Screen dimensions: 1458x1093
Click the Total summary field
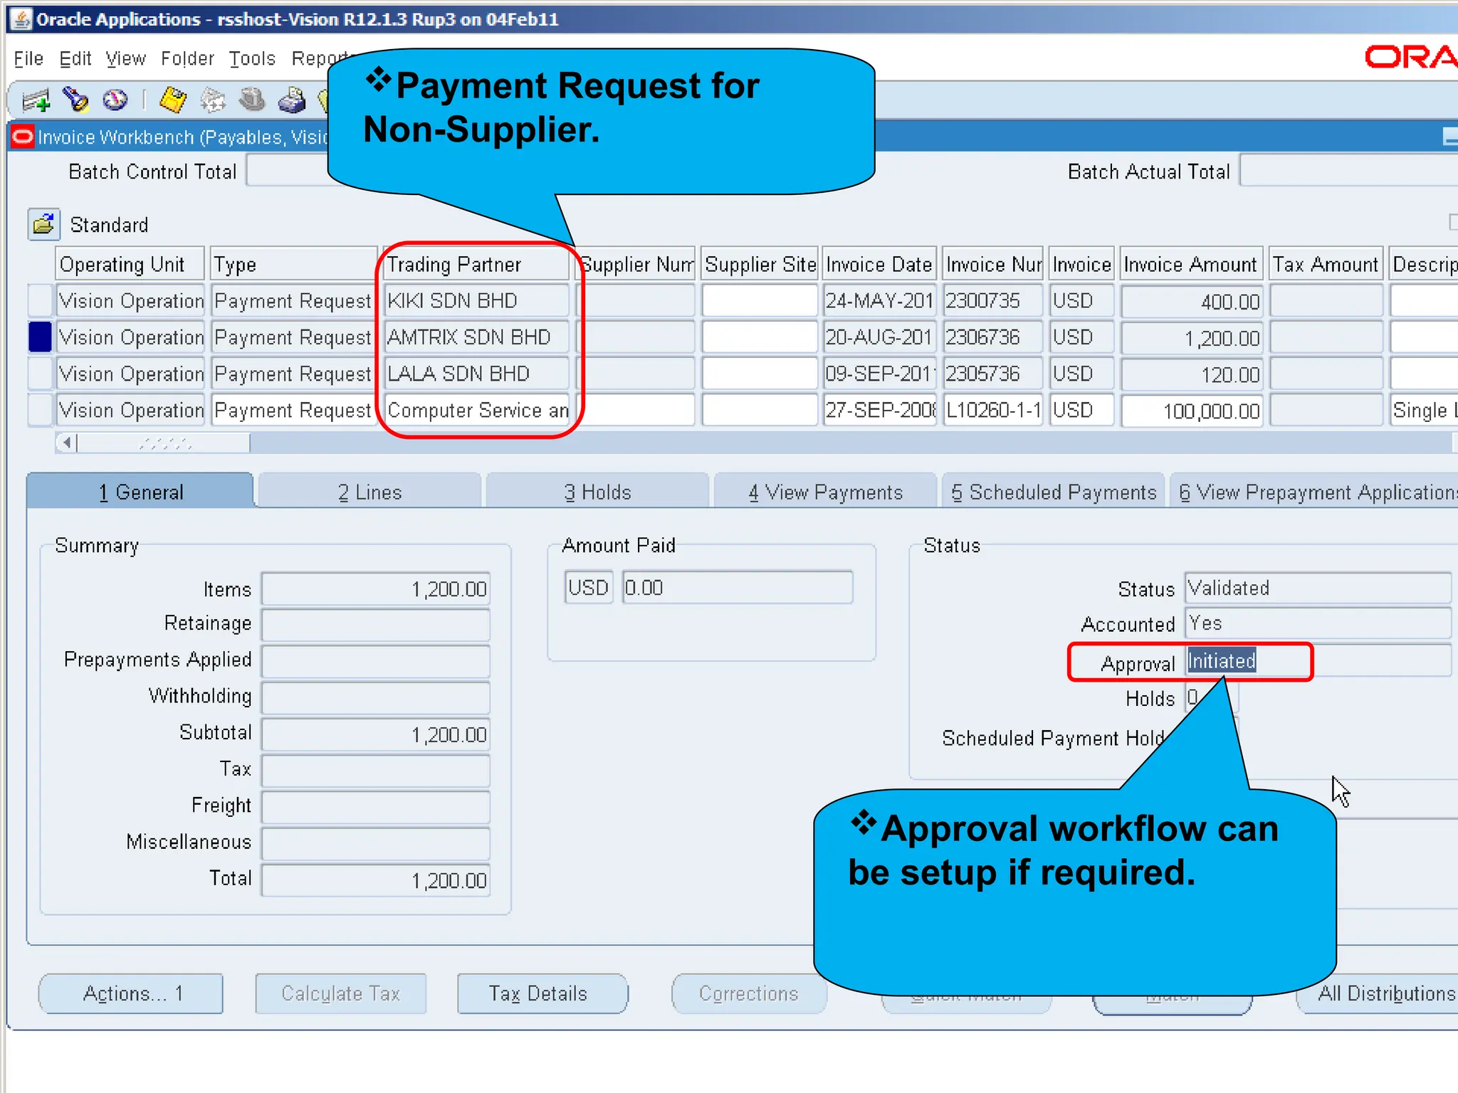[376, 880]
